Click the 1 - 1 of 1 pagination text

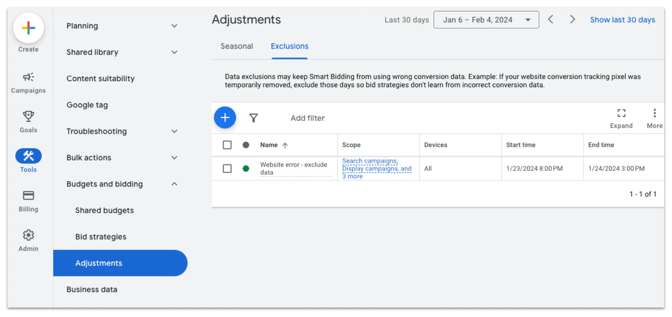point(643,194)
